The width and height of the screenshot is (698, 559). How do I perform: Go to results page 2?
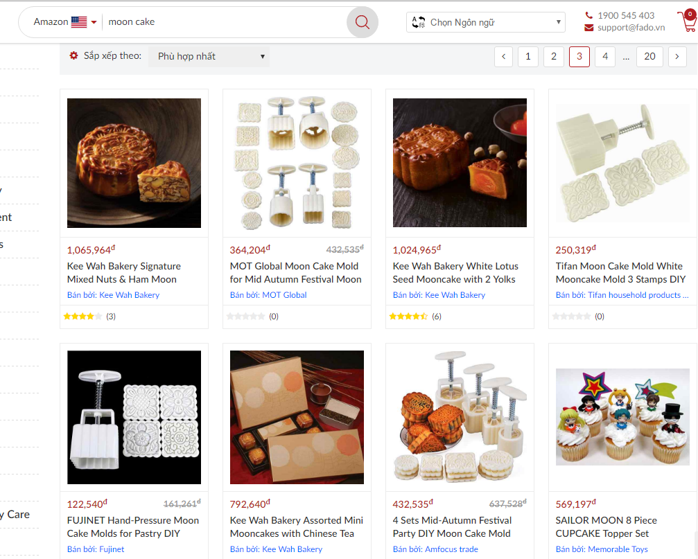(554, 57)
